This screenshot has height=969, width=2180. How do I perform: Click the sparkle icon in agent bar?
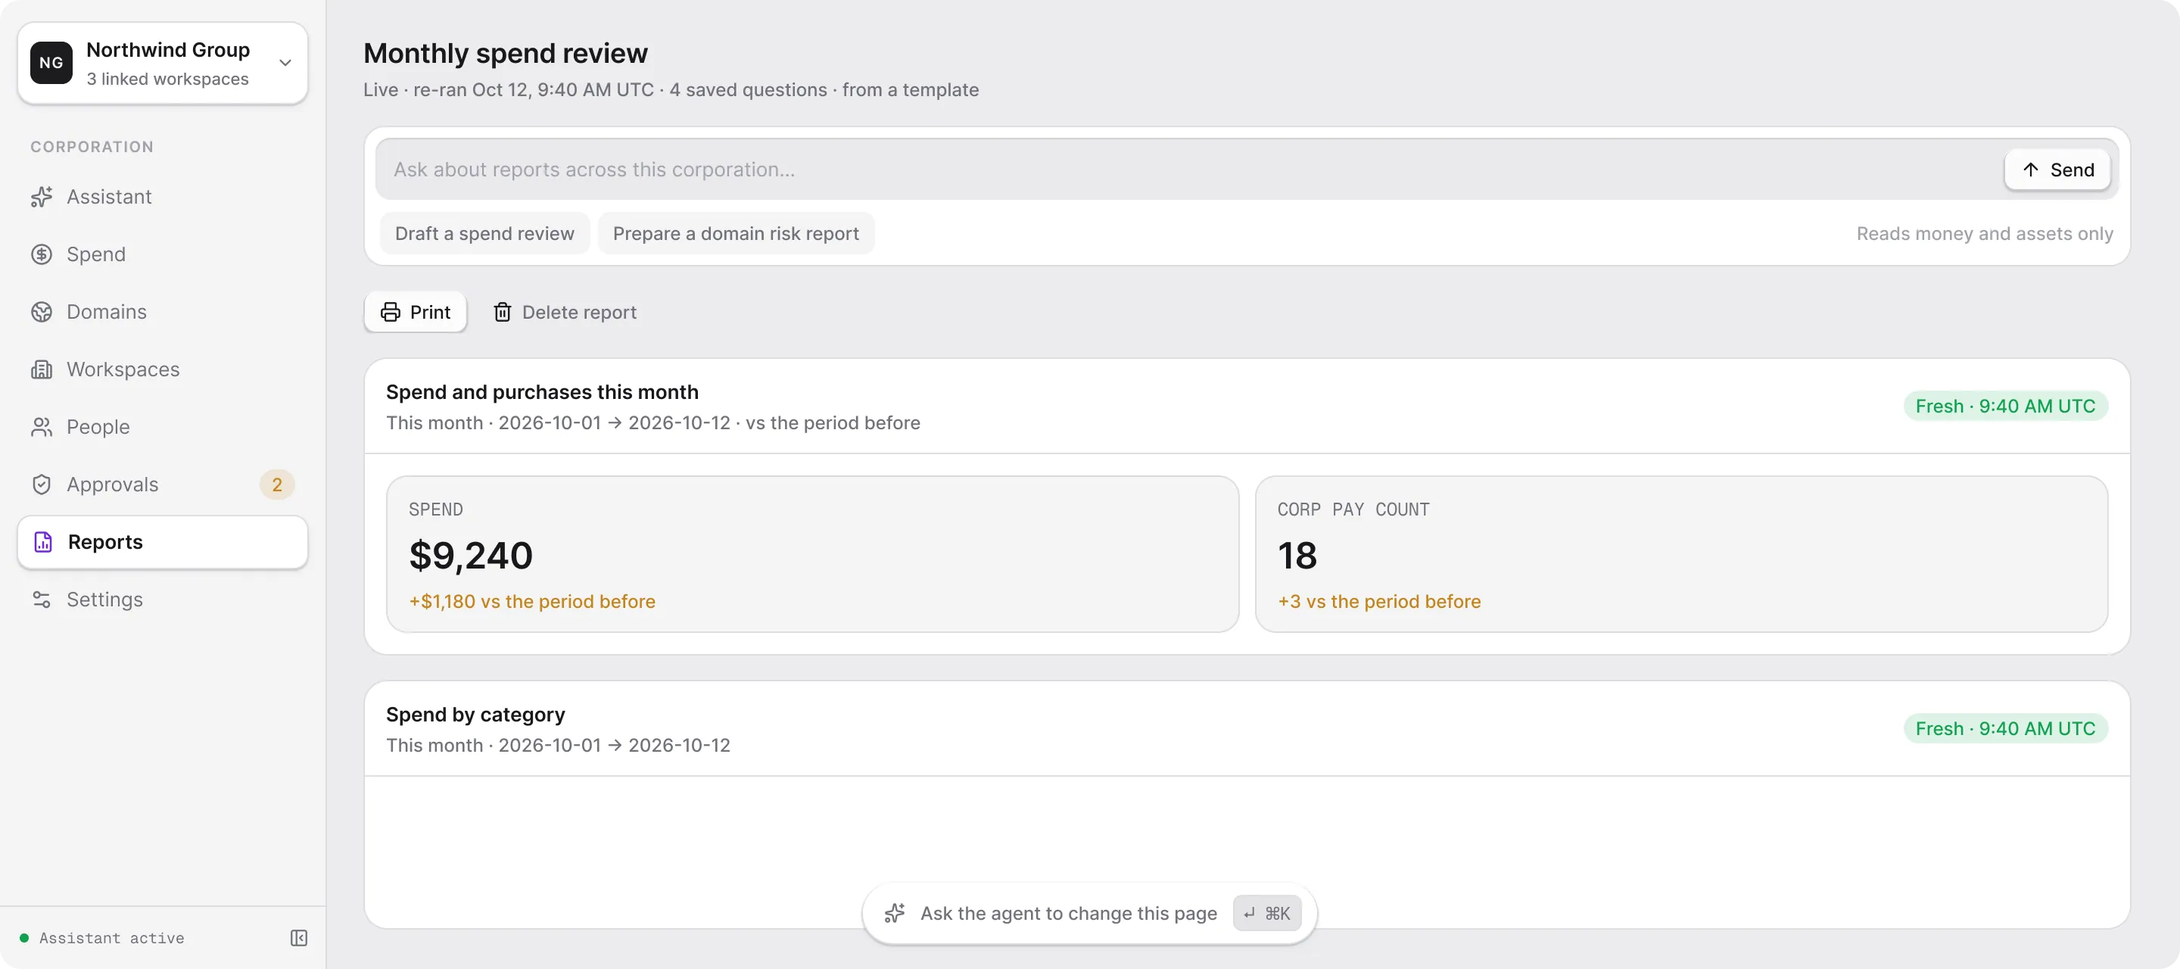[x=895, y=913]
